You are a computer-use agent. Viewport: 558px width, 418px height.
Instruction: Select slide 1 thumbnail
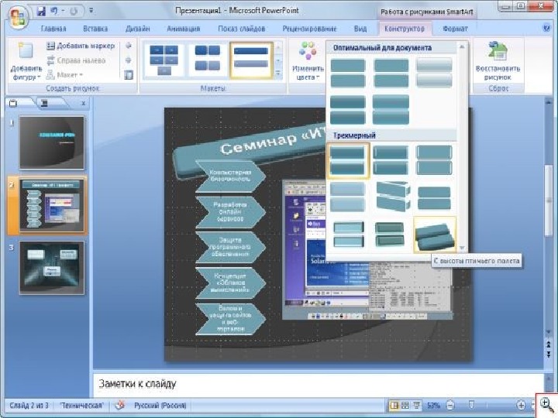52,142
